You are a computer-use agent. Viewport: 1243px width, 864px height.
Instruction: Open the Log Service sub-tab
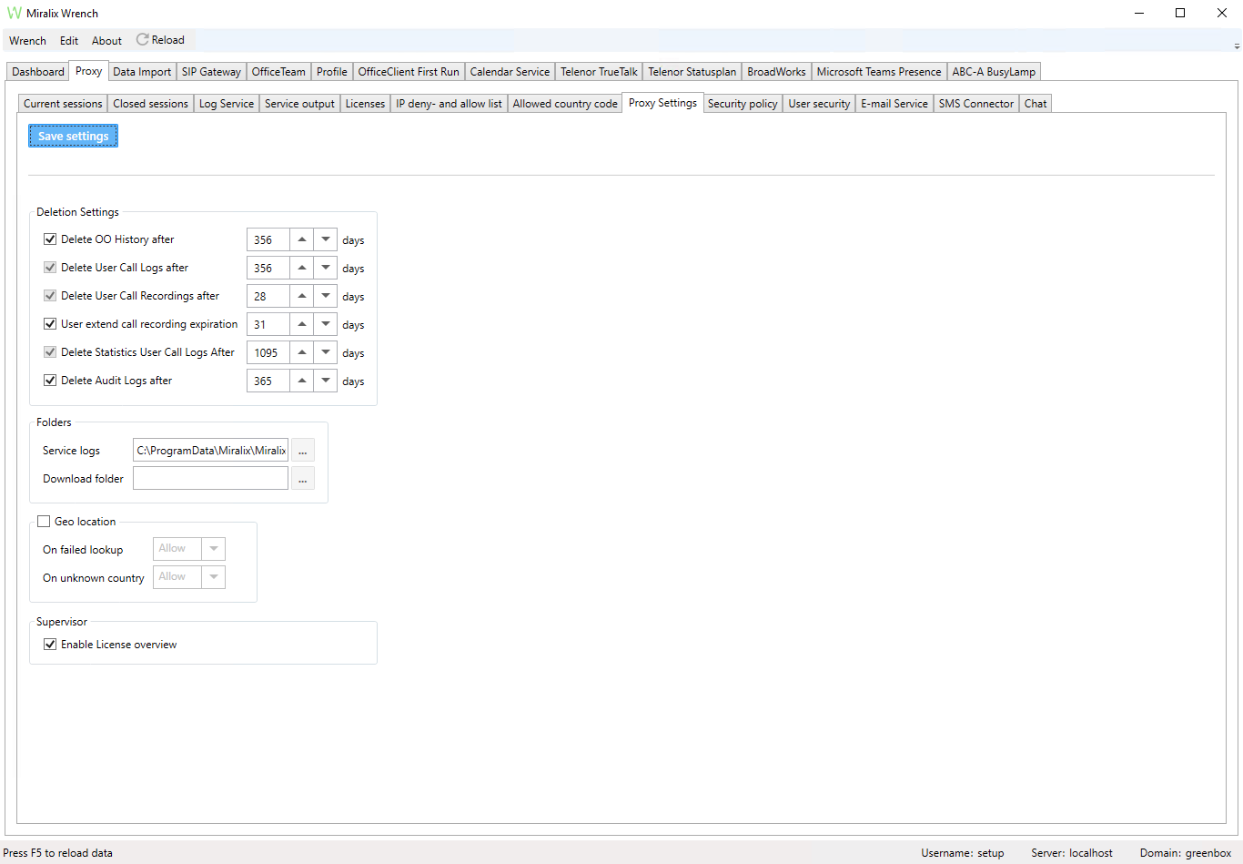pos(227,104)
